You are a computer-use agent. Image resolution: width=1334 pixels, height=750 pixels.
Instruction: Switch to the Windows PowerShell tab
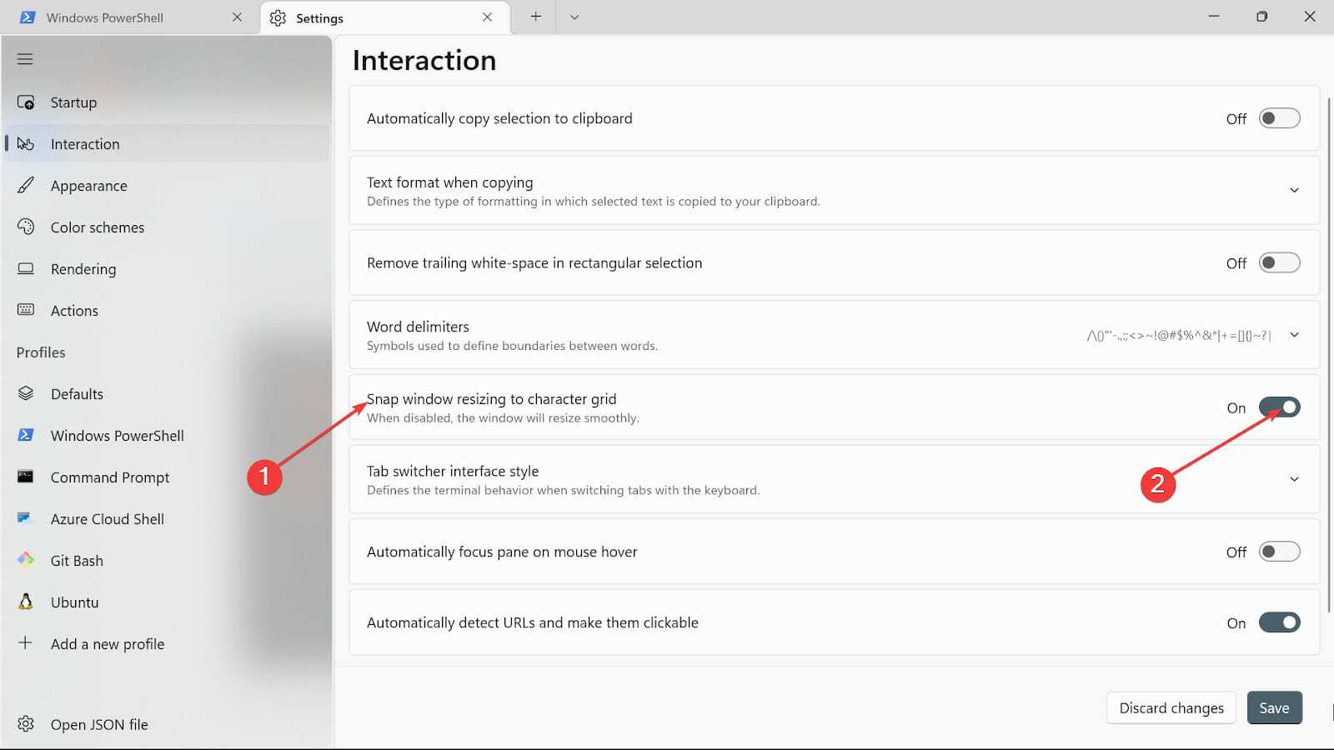point(129,17)
